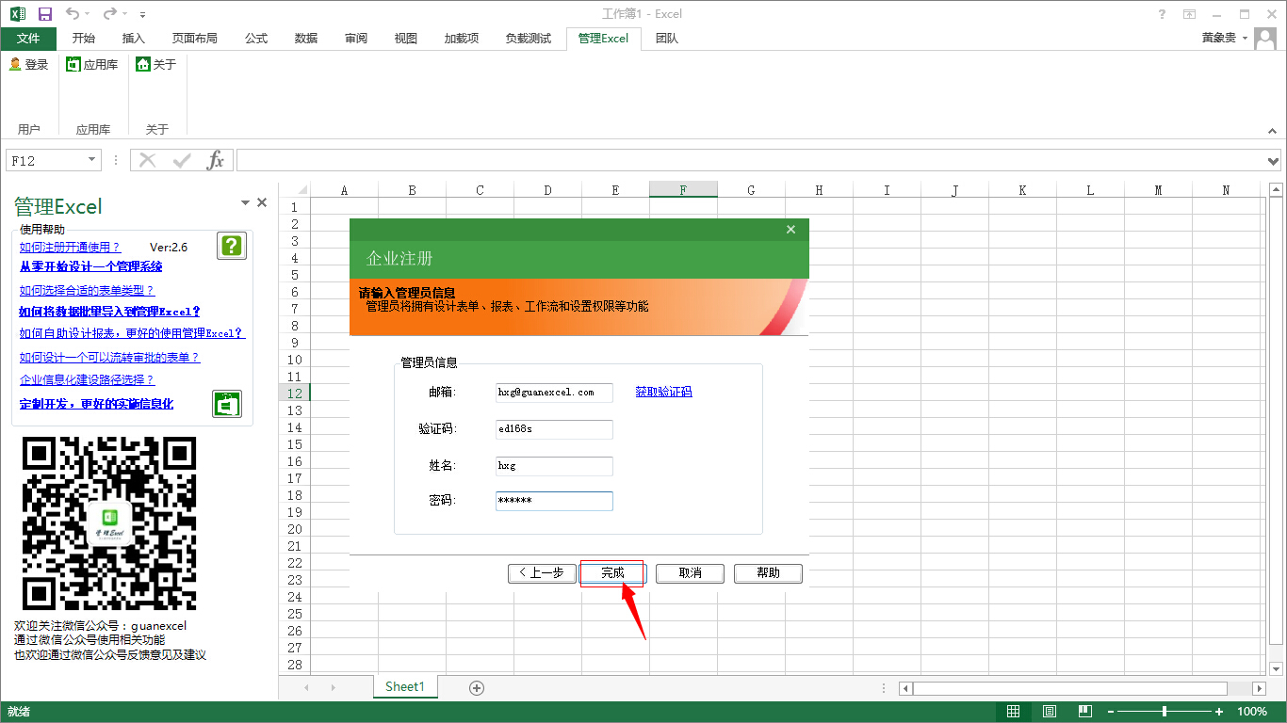Select the Sheet1 worksheet tab
1287x723 pixels.
(405, 687)
